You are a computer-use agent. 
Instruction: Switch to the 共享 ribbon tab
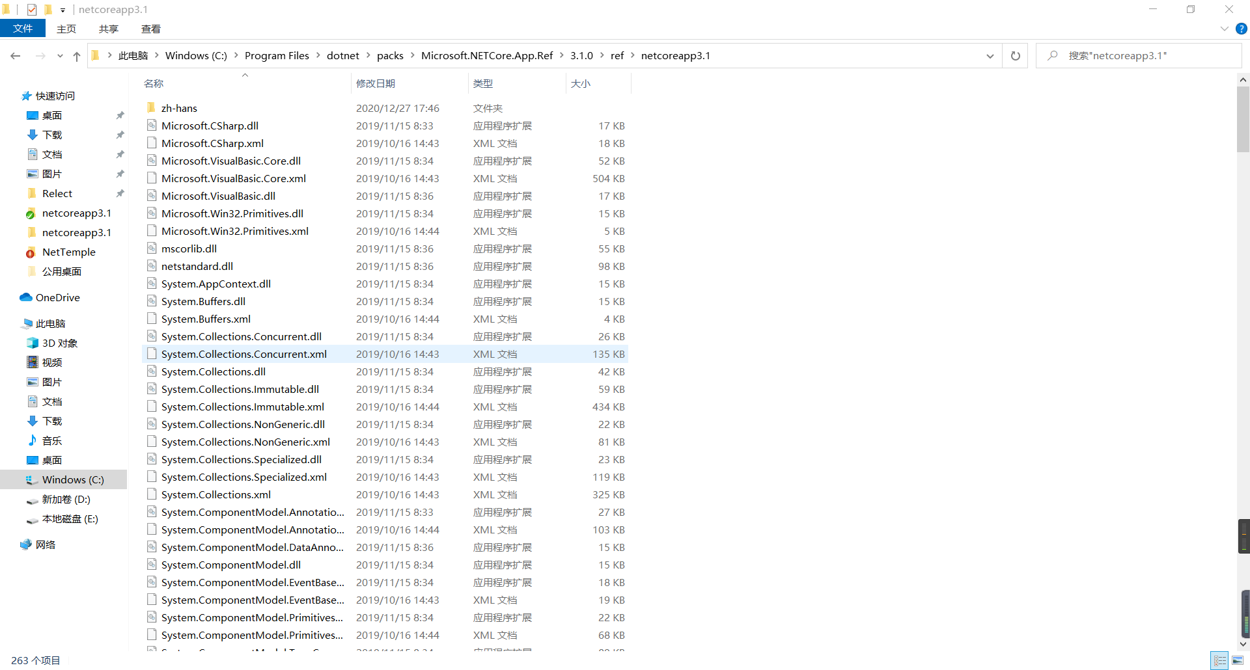tap(109, 29)
